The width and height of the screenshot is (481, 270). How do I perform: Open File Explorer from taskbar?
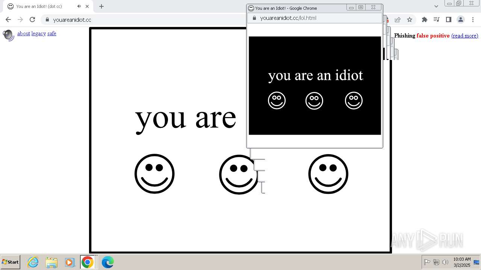51,262
